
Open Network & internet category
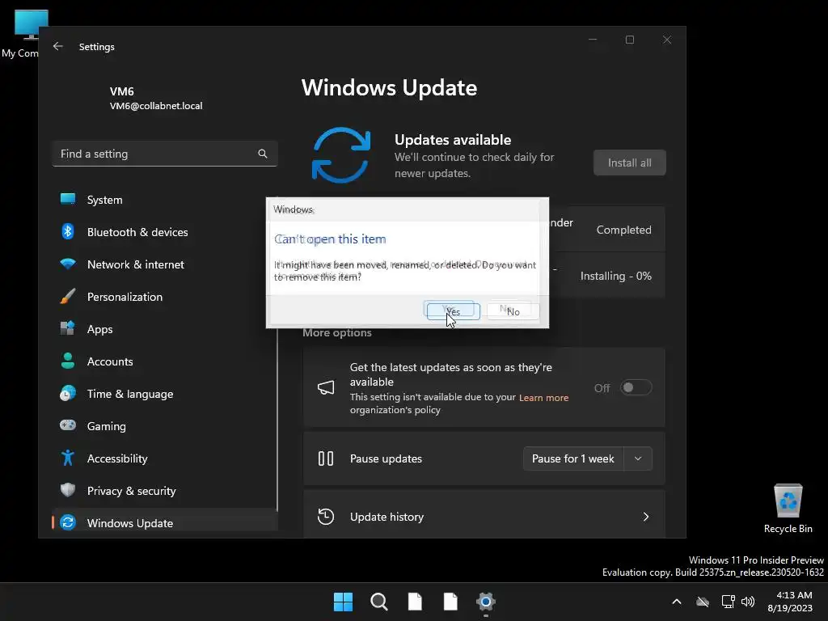[x=165, y=264]
